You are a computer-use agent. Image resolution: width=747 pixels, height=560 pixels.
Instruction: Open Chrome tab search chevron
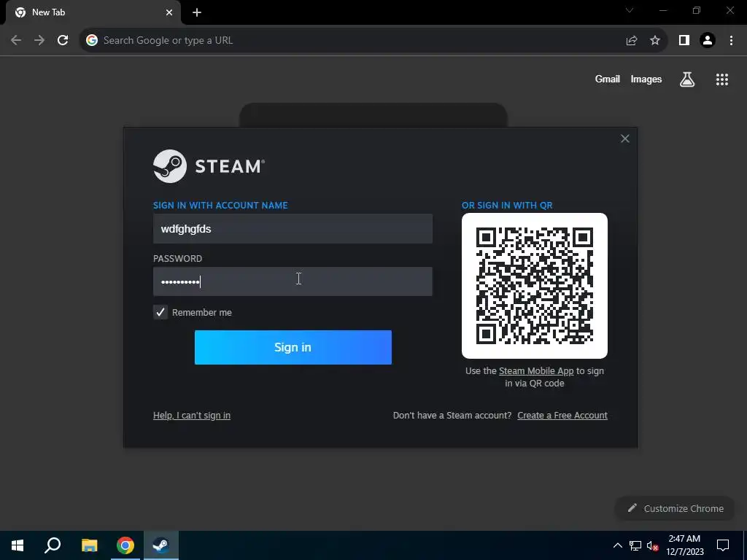[630, 10]
